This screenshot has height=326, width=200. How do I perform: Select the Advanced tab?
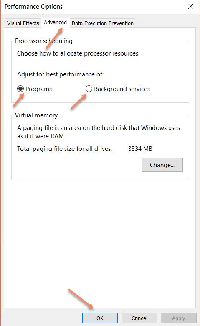tap(55, 23)
